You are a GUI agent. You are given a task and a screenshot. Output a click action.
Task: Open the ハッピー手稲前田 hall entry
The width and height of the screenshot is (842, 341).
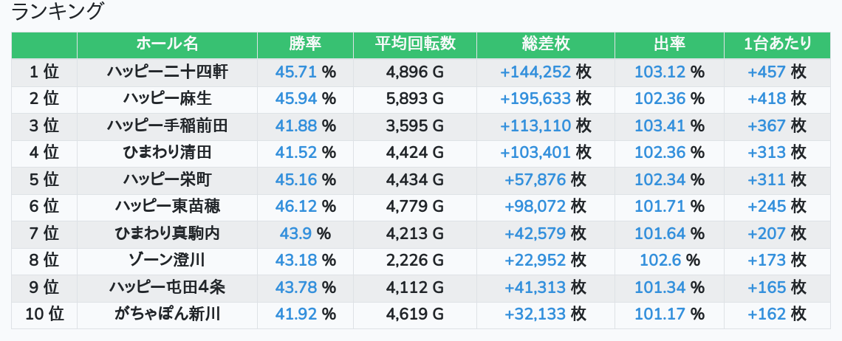tap(167, 126)
